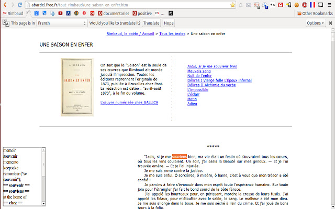Image resolution: width=335 pixels, height=209 pixels.
Task: Open the Matin link
Action: [x=192, y=99]
